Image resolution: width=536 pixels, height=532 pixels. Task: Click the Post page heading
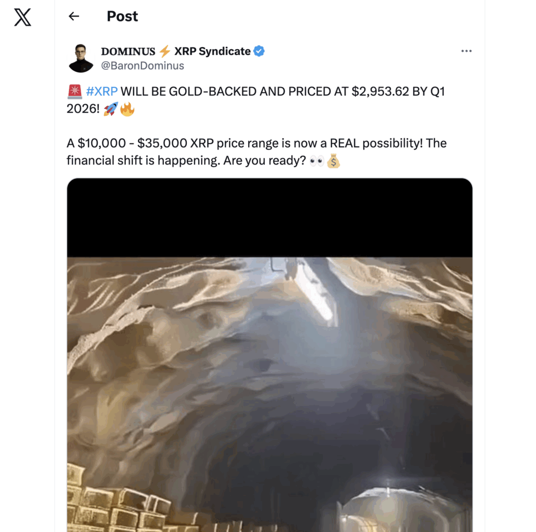(x=122, y=16)
